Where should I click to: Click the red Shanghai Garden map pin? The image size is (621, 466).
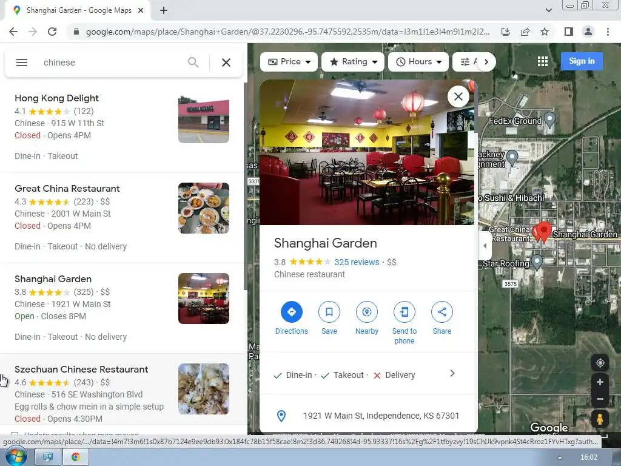click(x=544, y=231)
